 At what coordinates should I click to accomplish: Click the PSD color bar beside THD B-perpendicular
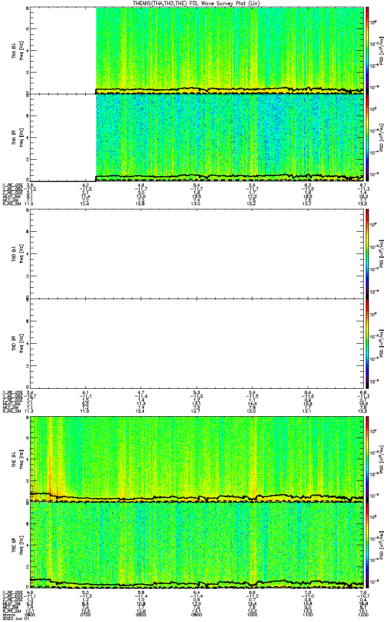pyautogui.click(x=367, y=253)
